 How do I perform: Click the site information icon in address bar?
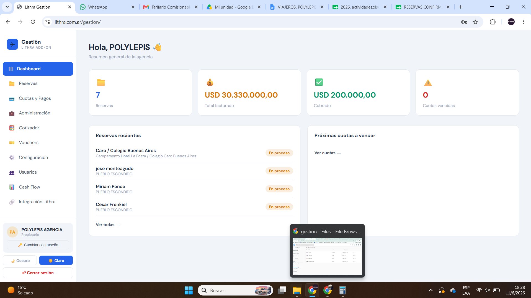click(48, 22)
